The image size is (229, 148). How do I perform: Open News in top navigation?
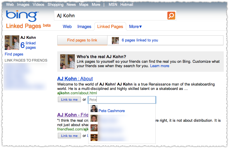(71, 5)
